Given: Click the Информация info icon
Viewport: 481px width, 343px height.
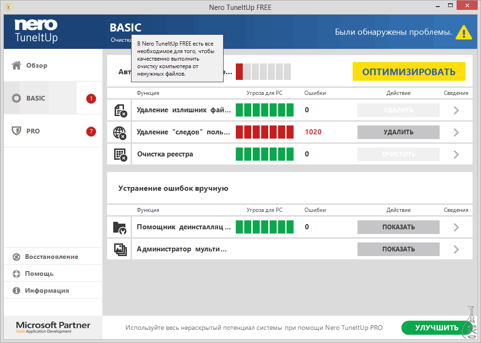Looking at the screenshot, I should tap(16, 290).
